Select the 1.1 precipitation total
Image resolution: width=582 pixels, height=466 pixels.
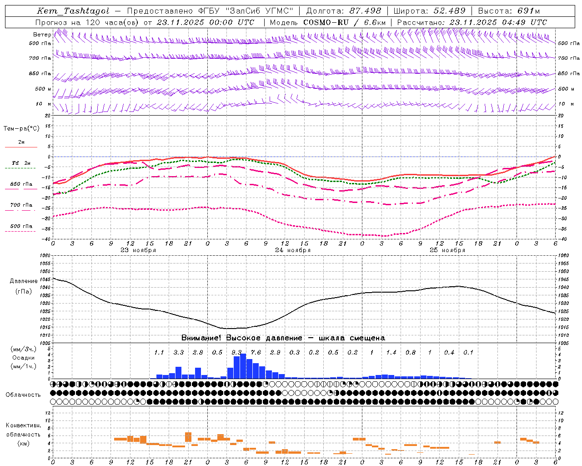[x=159, y=353]
